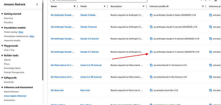Open Imported models in the sidebar

(x=12, y=40)
